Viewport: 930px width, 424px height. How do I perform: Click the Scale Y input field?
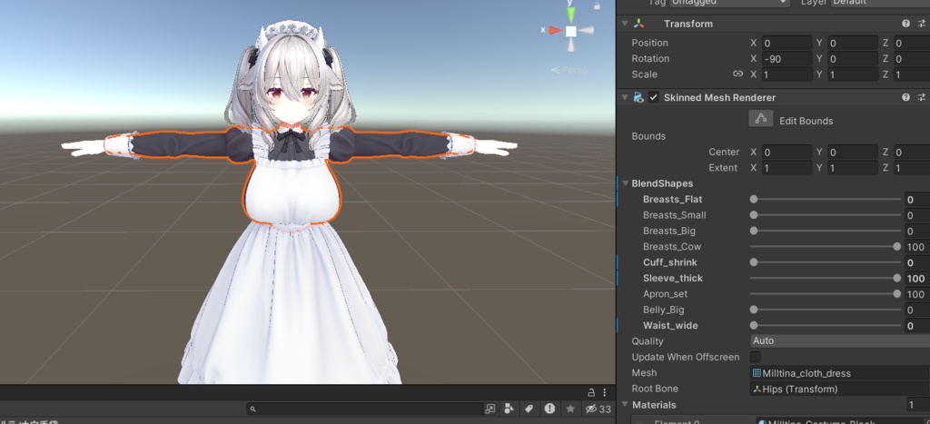[852, 74]
